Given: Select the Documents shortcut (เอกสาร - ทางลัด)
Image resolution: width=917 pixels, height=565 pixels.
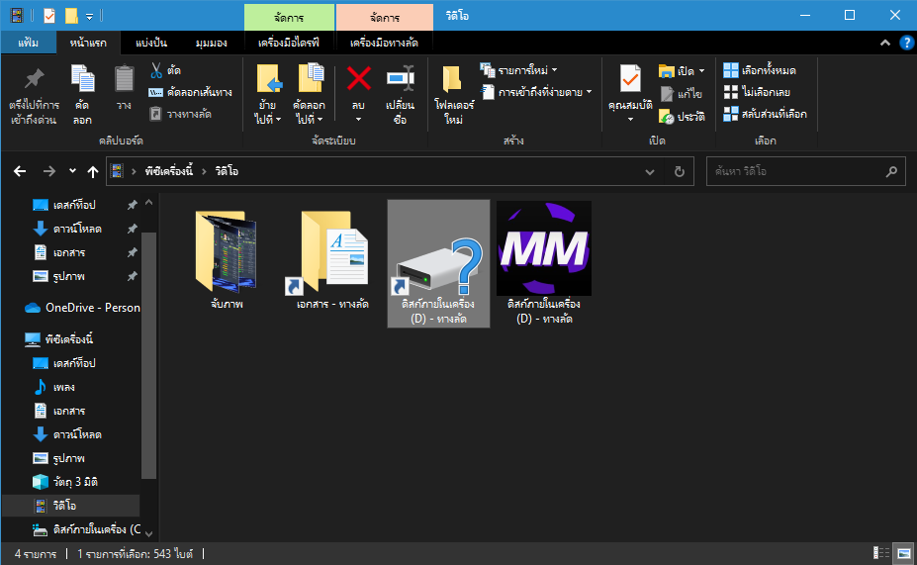Looking at the screenshot, I should point(332,261).
